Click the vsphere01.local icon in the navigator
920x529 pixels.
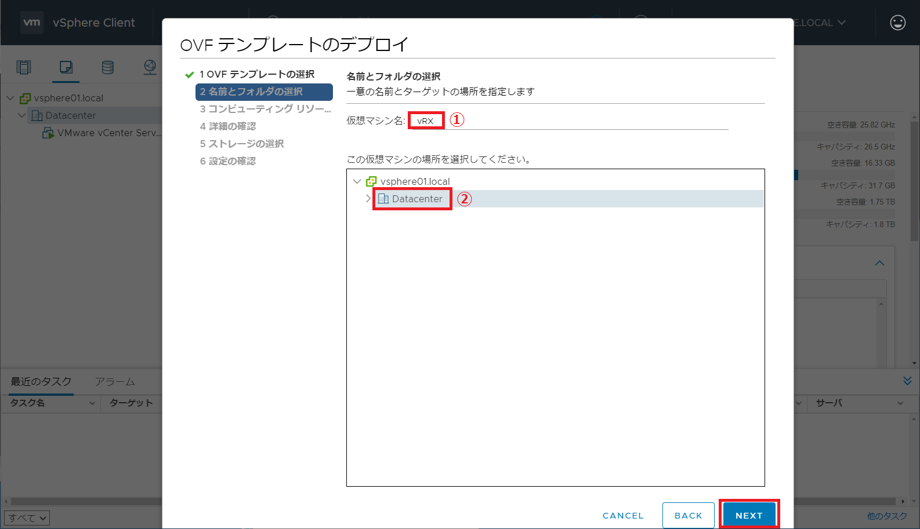pos(25,98)
